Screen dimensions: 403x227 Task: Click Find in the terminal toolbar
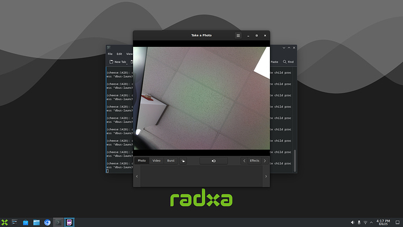point(288,62)
